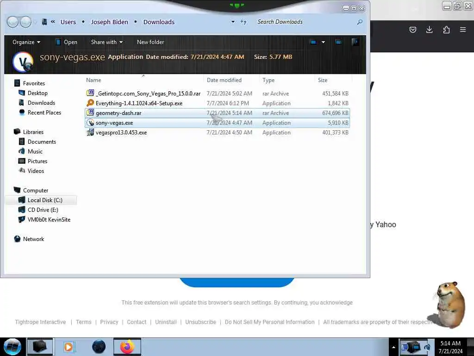
Task: Open Desktop in the navigation pane
Action: 37,93
